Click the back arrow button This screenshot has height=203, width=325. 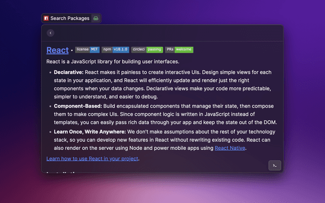pos(50,33)
